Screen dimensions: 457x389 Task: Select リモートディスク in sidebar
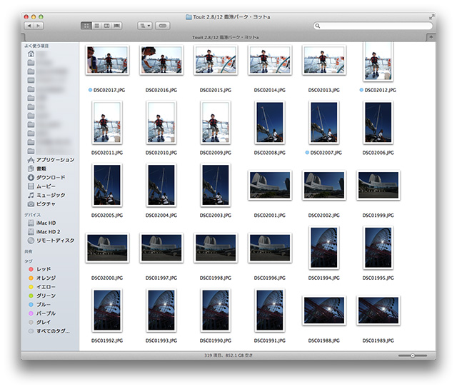[x=51, y=241]
